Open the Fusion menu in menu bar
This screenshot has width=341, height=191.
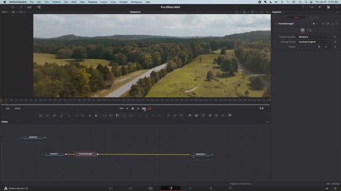[103, 2]
